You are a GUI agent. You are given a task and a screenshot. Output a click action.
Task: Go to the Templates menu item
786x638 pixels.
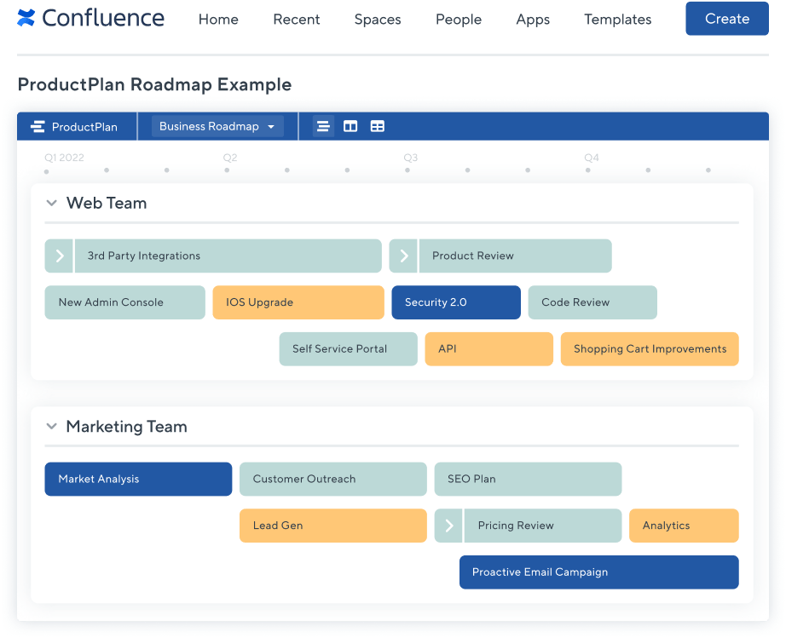(617, 20)
